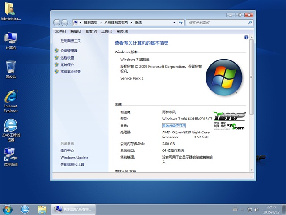Expand the arrow before 控制面板 breadcrumb

pos(80,22)
